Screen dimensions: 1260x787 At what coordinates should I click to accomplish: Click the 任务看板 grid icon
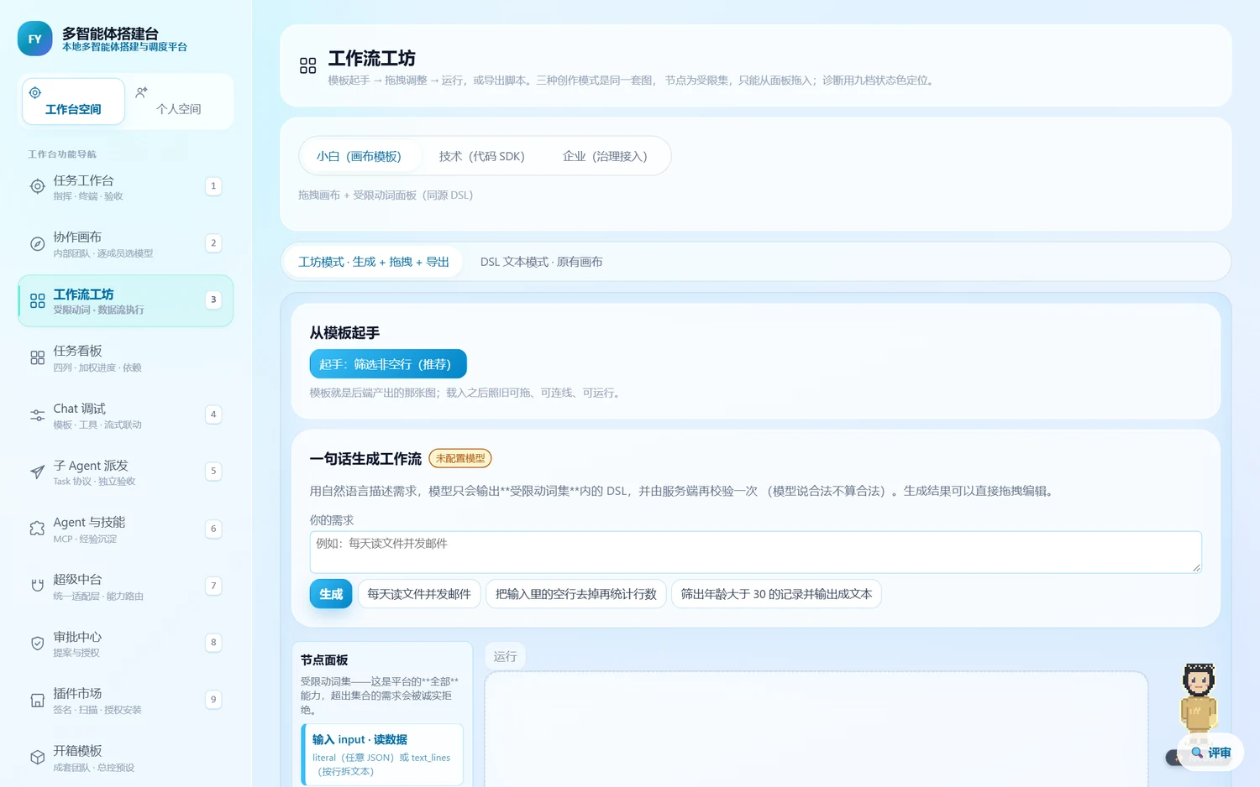[x=37, y=357]
